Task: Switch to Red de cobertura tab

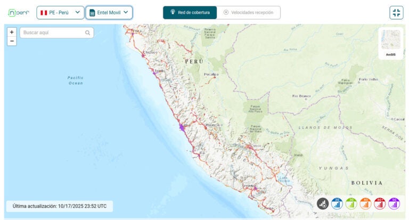Action: click(x=190, y=12)
